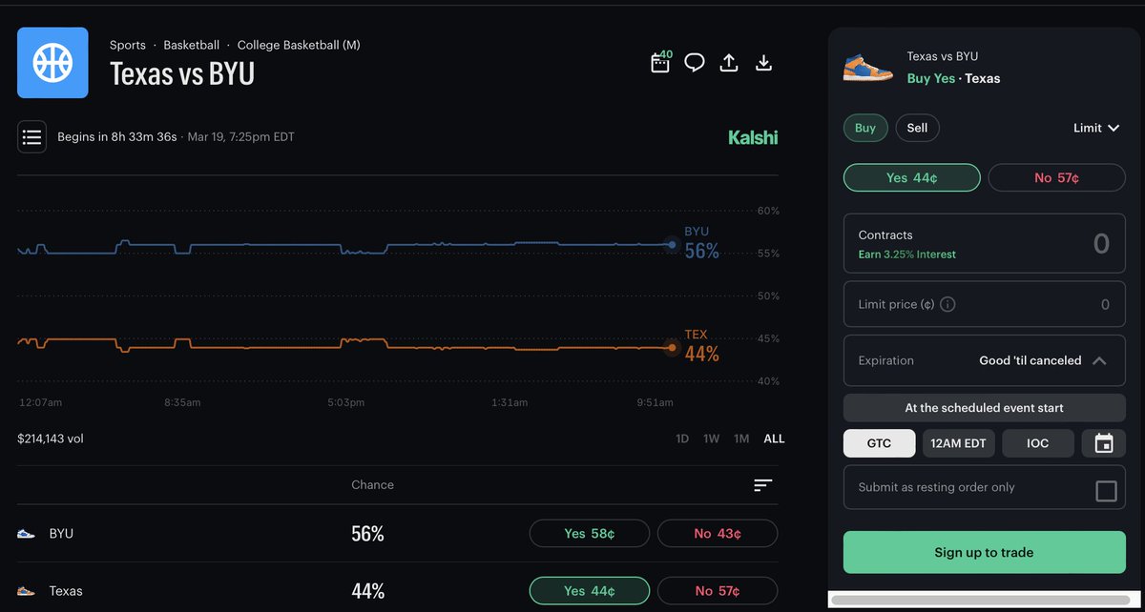1145x612 pixels.
Task: Select Yes 44¢ in order panel
Action: 912,178
